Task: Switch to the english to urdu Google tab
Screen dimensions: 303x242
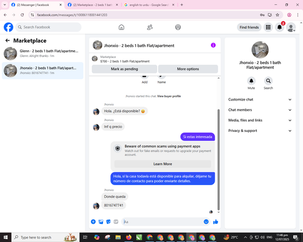Action: point(149,5)
